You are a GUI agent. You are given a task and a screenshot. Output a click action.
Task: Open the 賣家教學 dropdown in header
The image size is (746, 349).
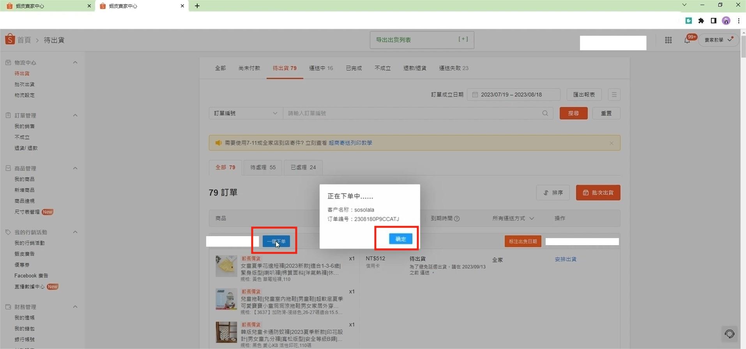(718, 40)
